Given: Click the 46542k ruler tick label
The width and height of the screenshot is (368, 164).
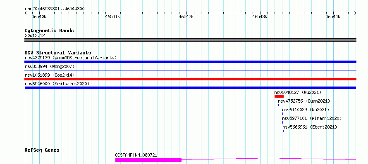Looking at the screenshot, I should click(x=186, y=16).
